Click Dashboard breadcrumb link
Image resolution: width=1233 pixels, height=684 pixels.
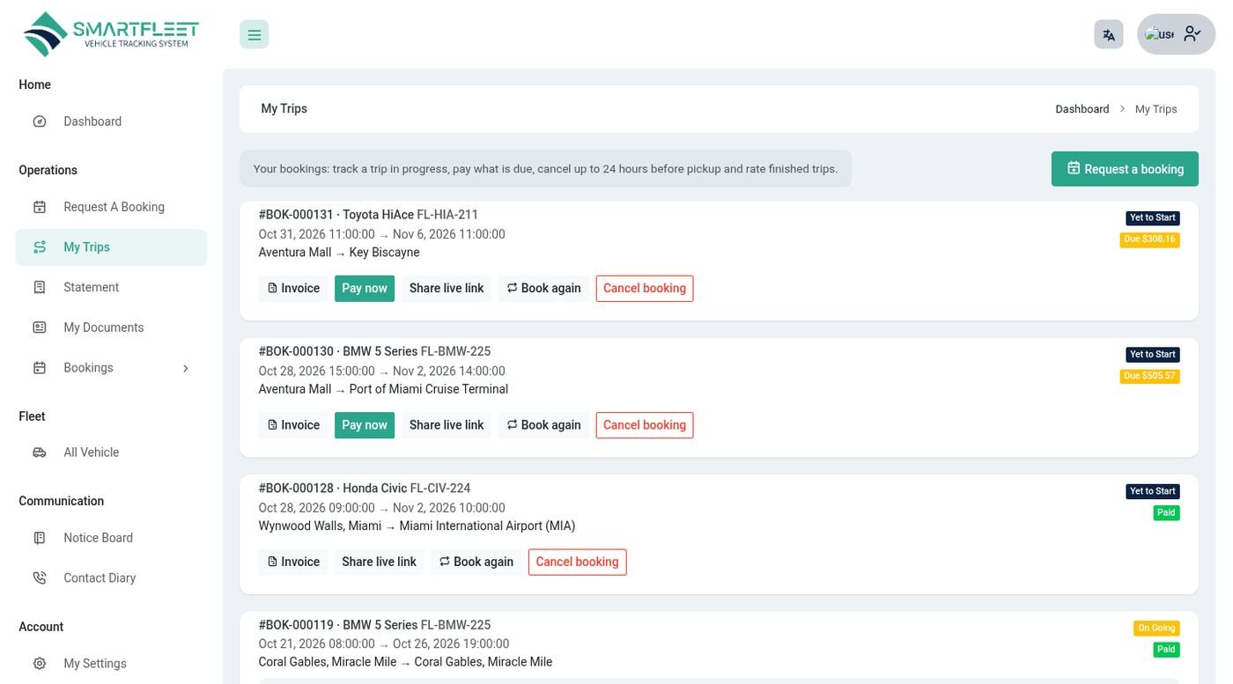(x=1082, y=109)
